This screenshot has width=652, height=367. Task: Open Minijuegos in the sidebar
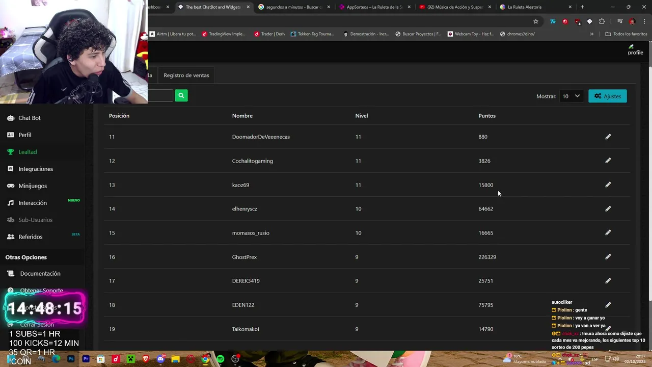point(33,186)
